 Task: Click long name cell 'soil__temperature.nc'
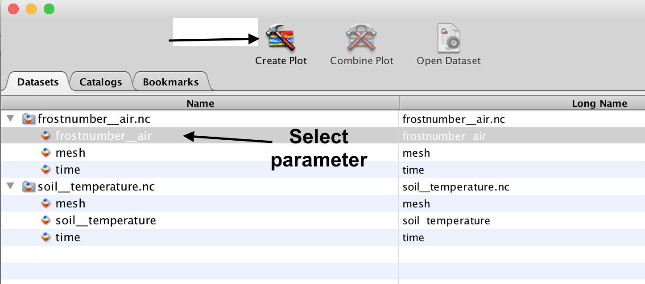456,187
